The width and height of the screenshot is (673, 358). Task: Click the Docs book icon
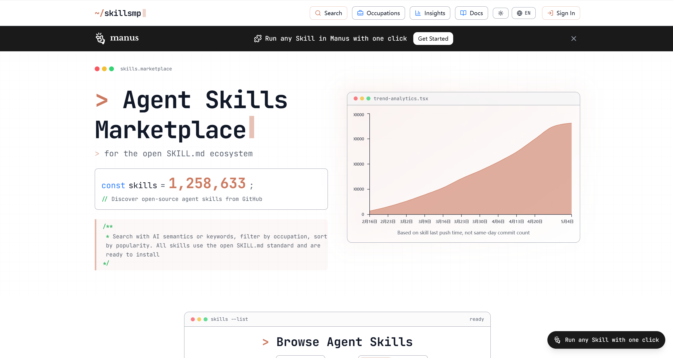pyautogui.click(x=463, y=13)
